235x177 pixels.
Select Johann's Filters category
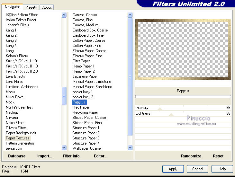pos(17,25)
